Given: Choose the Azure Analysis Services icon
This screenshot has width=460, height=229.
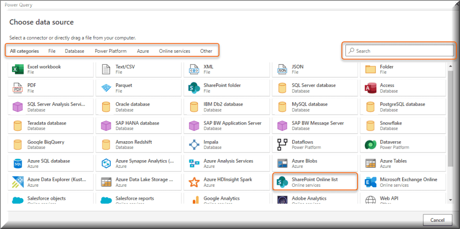Looking at the screenshot, I should pos(194,164).
